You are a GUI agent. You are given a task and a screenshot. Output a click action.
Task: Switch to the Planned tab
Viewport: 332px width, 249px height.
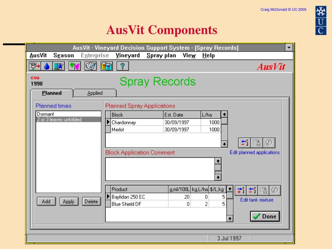pos(52,93)
